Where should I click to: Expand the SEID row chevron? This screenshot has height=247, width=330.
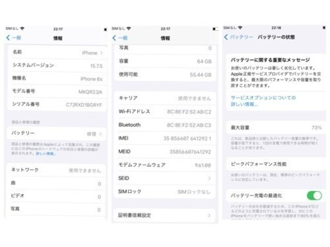click(209, 178)
